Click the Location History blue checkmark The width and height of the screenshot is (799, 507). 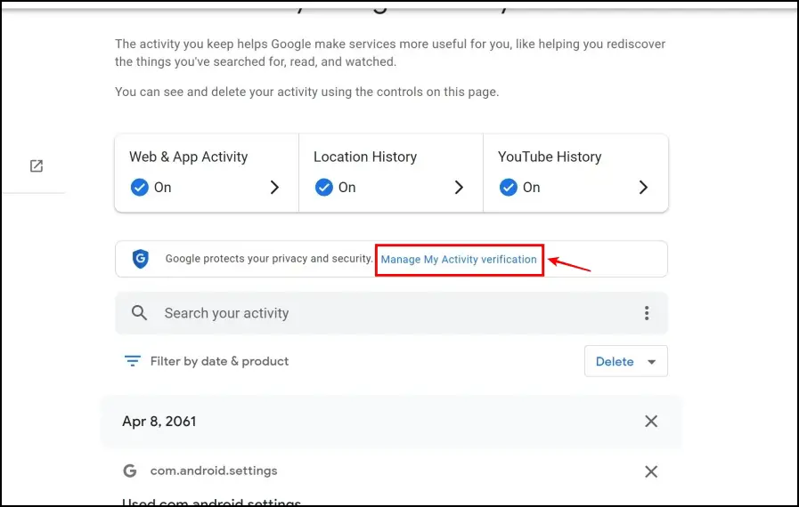point(323,188)
